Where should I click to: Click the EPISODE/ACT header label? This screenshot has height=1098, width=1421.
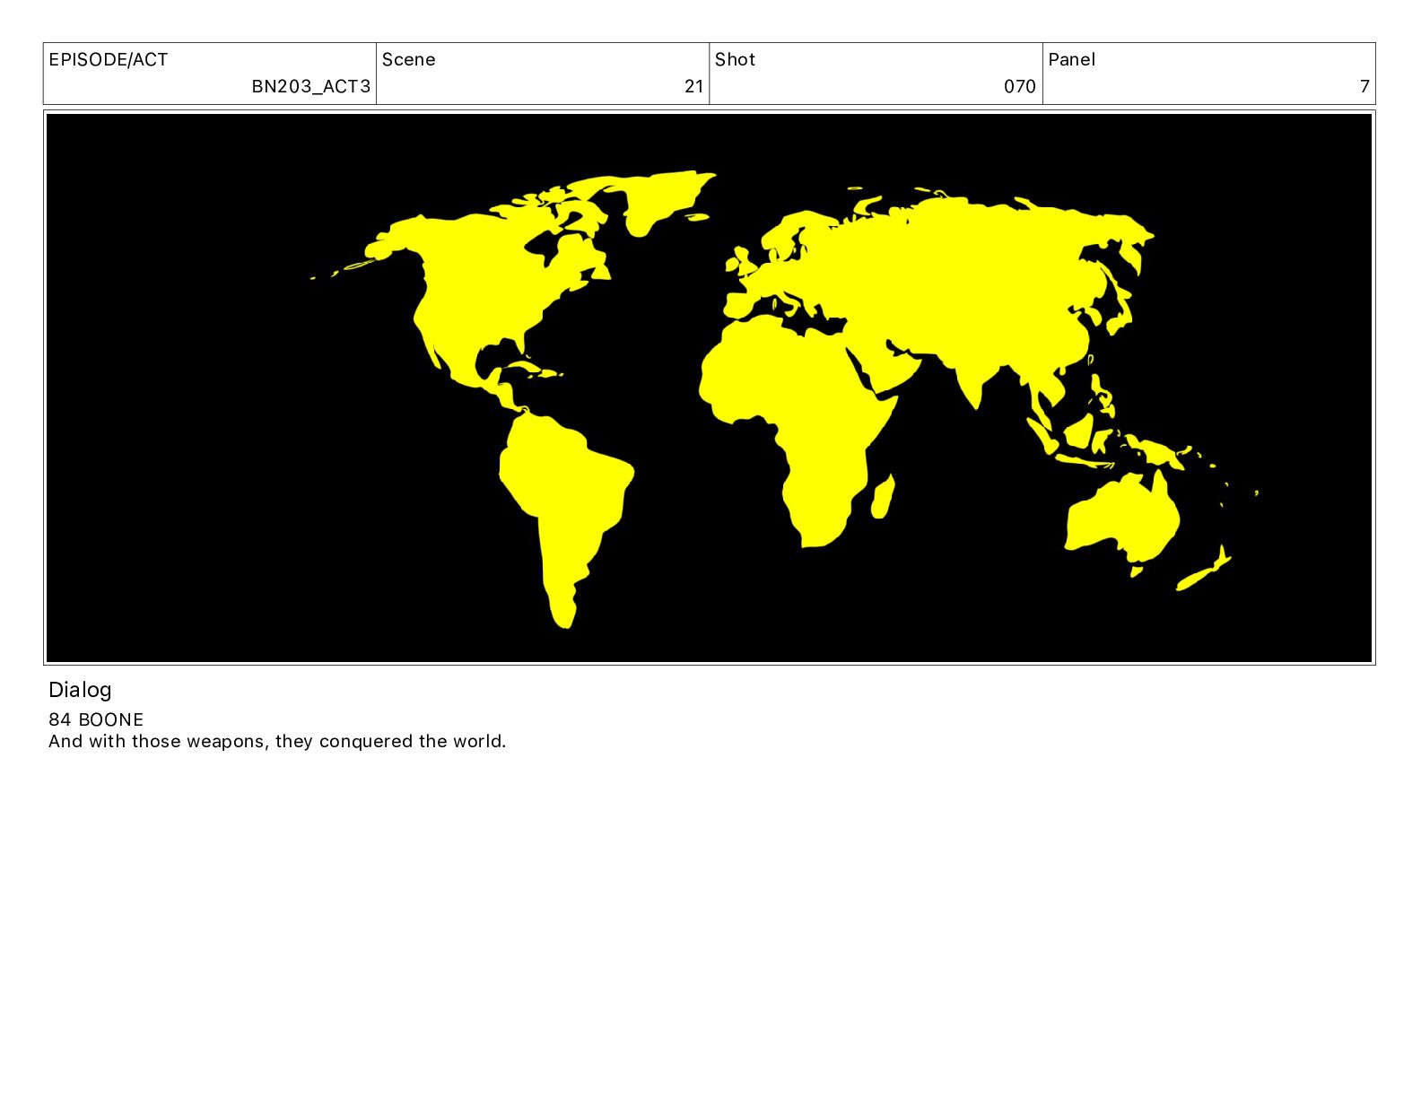click(x=109, y=60)
